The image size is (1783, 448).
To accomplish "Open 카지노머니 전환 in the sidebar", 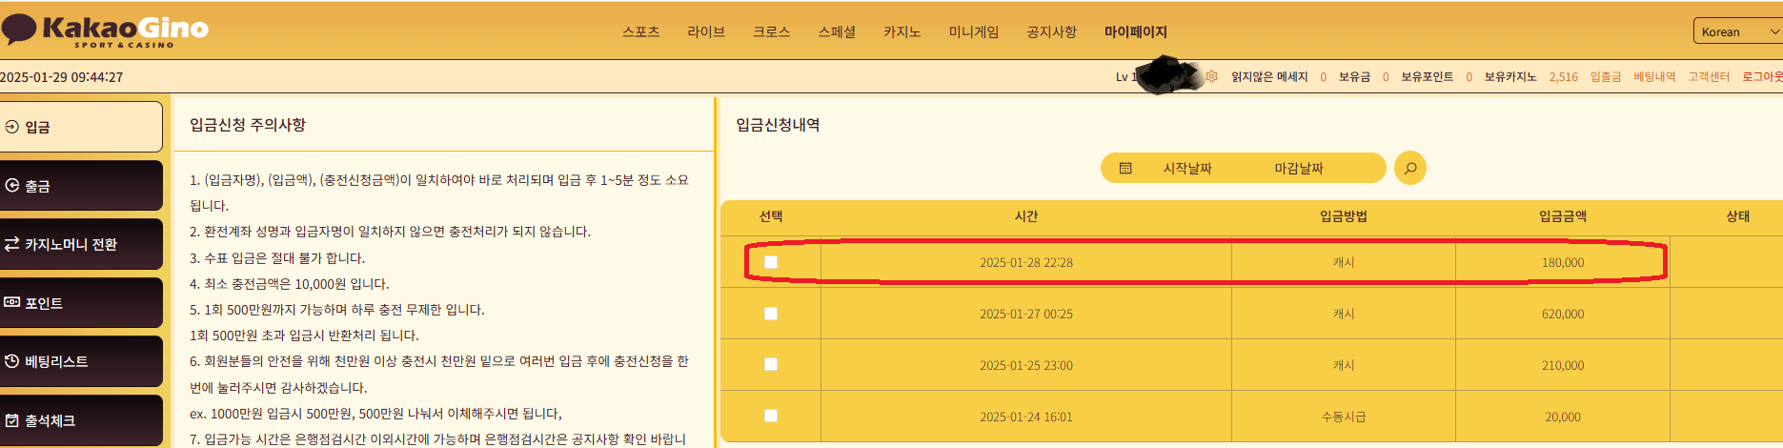I will pos(81,244).
